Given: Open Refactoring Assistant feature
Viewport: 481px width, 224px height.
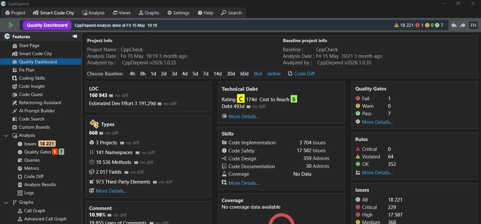Looking at the screenshot, I should [x=41, y=103].
